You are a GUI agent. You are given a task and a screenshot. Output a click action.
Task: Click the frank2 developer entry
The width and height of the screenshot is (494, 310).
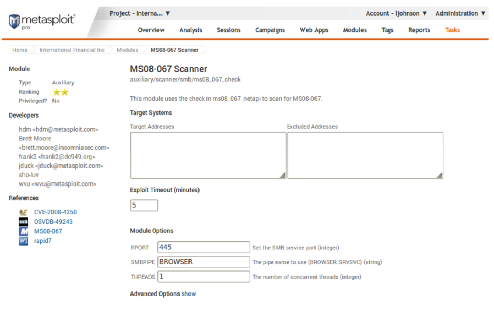click(57, 157)
